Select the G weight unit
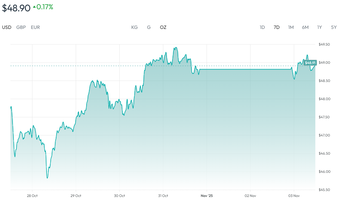 [149, 27]
